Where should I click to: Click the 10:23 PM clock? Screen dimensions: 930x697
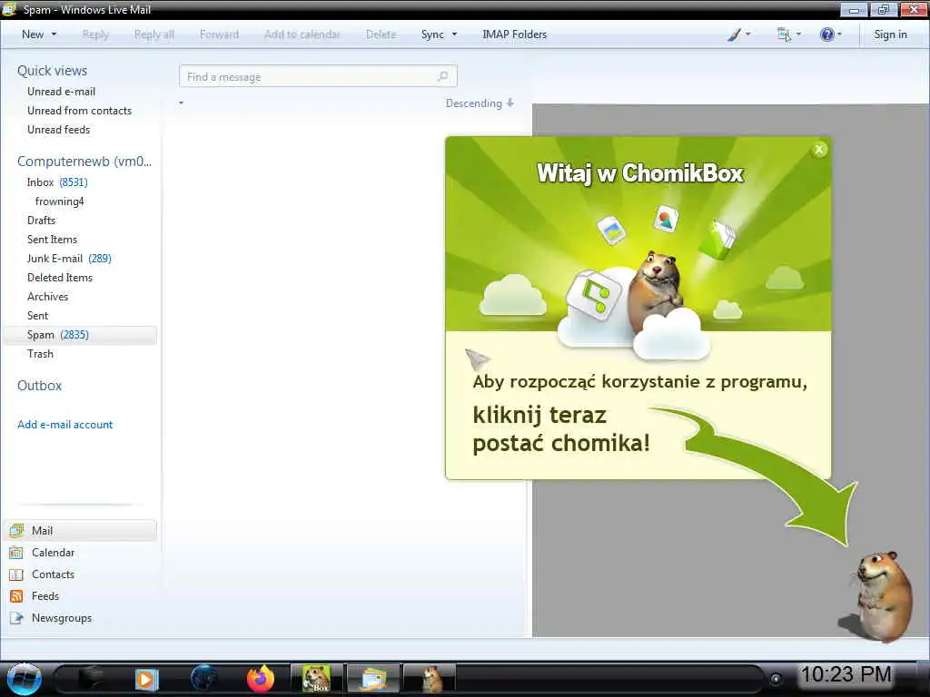[x=846, y=674]
